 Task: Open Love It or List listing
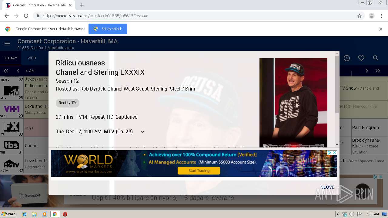[x=37, y=164]
